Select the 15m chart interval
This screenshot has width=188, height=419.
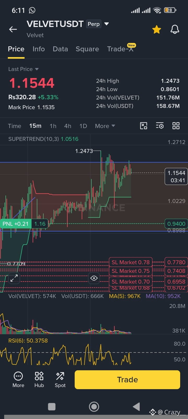35,126
